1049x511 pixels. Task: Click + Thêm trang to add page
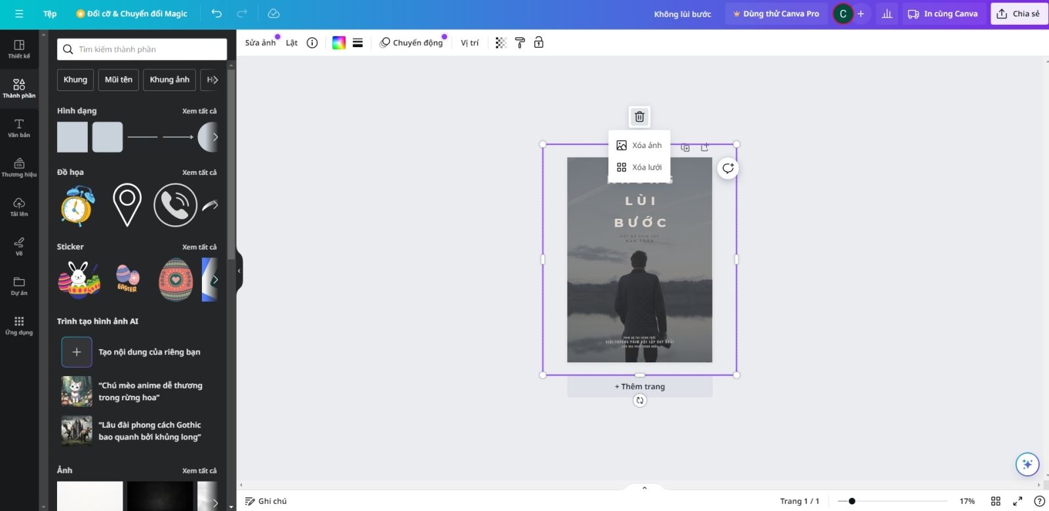(640, 387)
